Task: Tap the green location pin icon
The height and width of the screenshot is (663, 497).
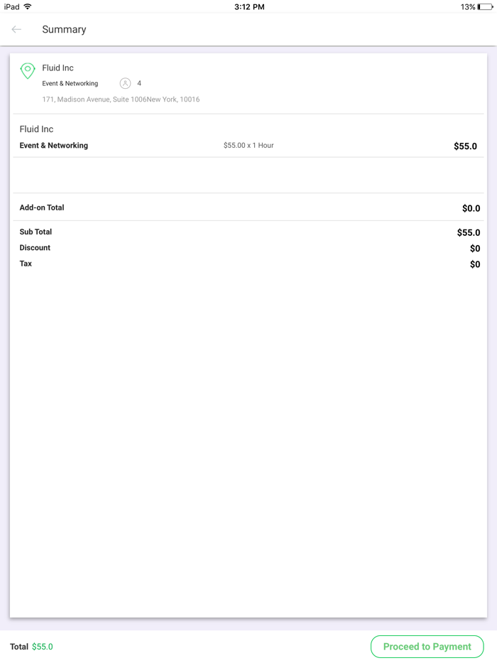Action: [x=28, y=71]
